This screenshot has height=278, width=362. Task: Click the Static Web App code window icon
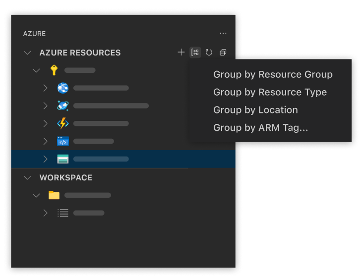coord(63,141)
